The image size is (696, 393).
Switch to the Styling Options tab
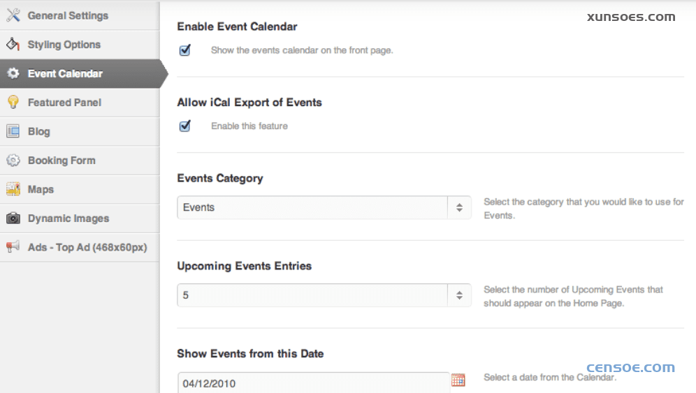coord(64,45)
